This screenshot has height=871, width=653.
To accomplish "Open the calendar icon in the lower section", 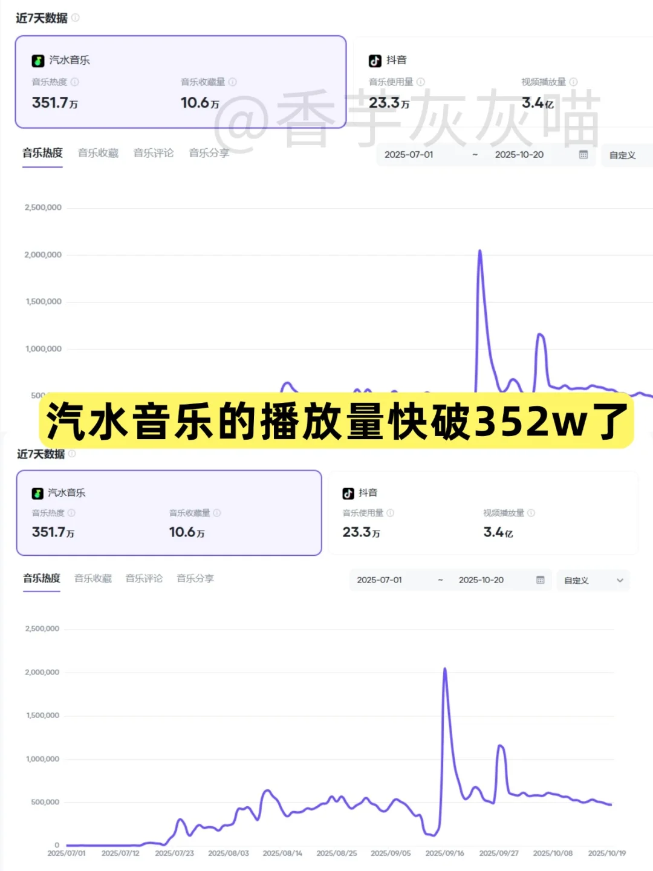I will [540, 580].
